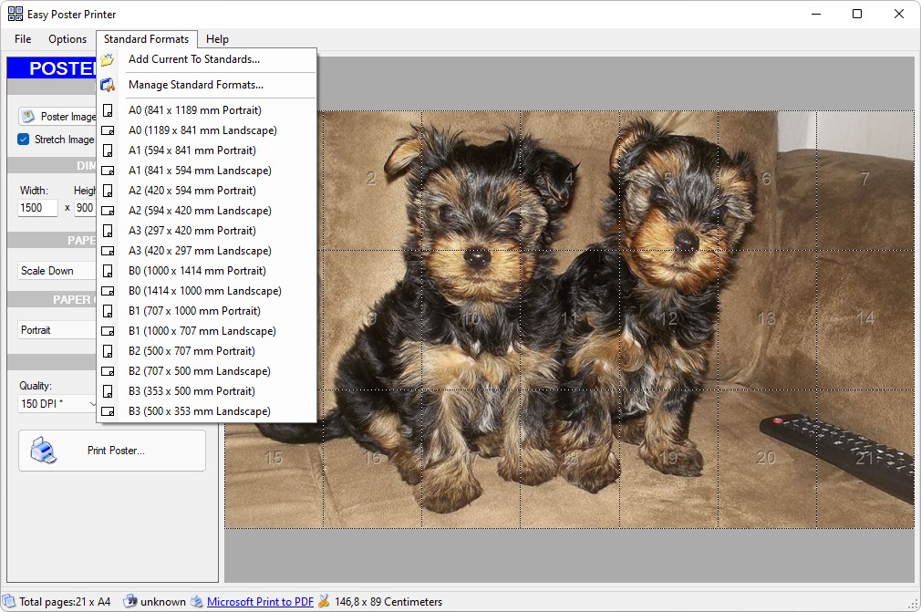Image resolution: width=921 pixels, height=612 pixels.
Task: Uncheck the Stretch Image checkbox
Action: [x=24, y=140]
